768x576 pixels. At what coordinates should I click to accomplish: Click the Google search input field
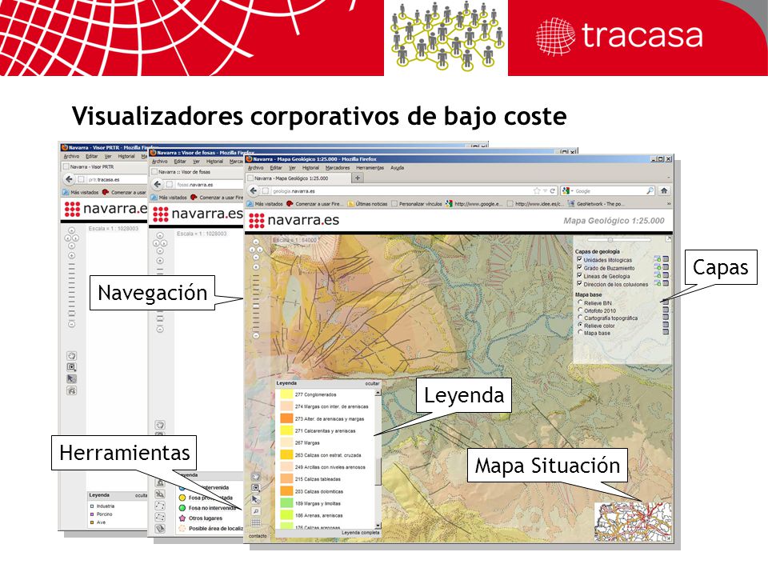[610, 191]
